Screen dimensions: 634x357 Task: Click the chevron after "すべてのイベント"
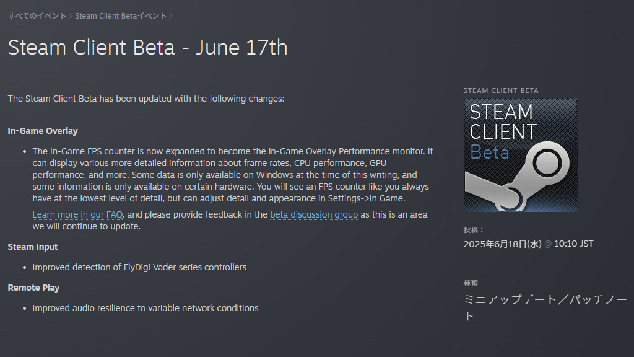point(71,15)
